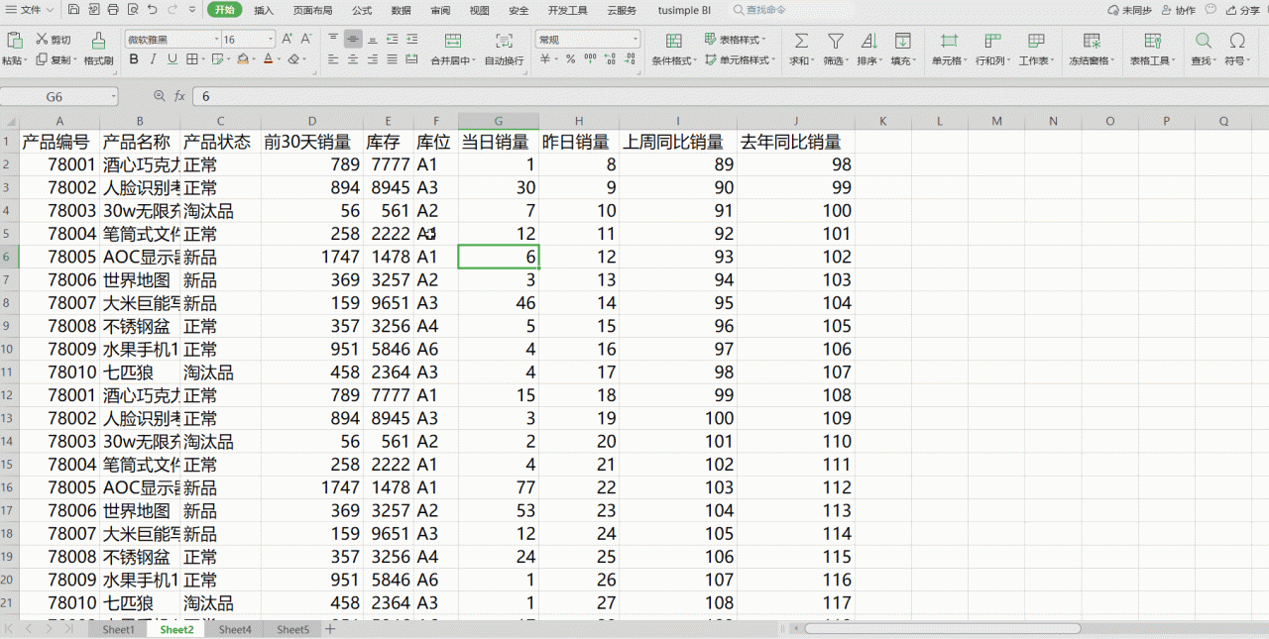Toggle horizontal center alignment
The height and width of the screenshot is (639, 1269).
point(353,59)
